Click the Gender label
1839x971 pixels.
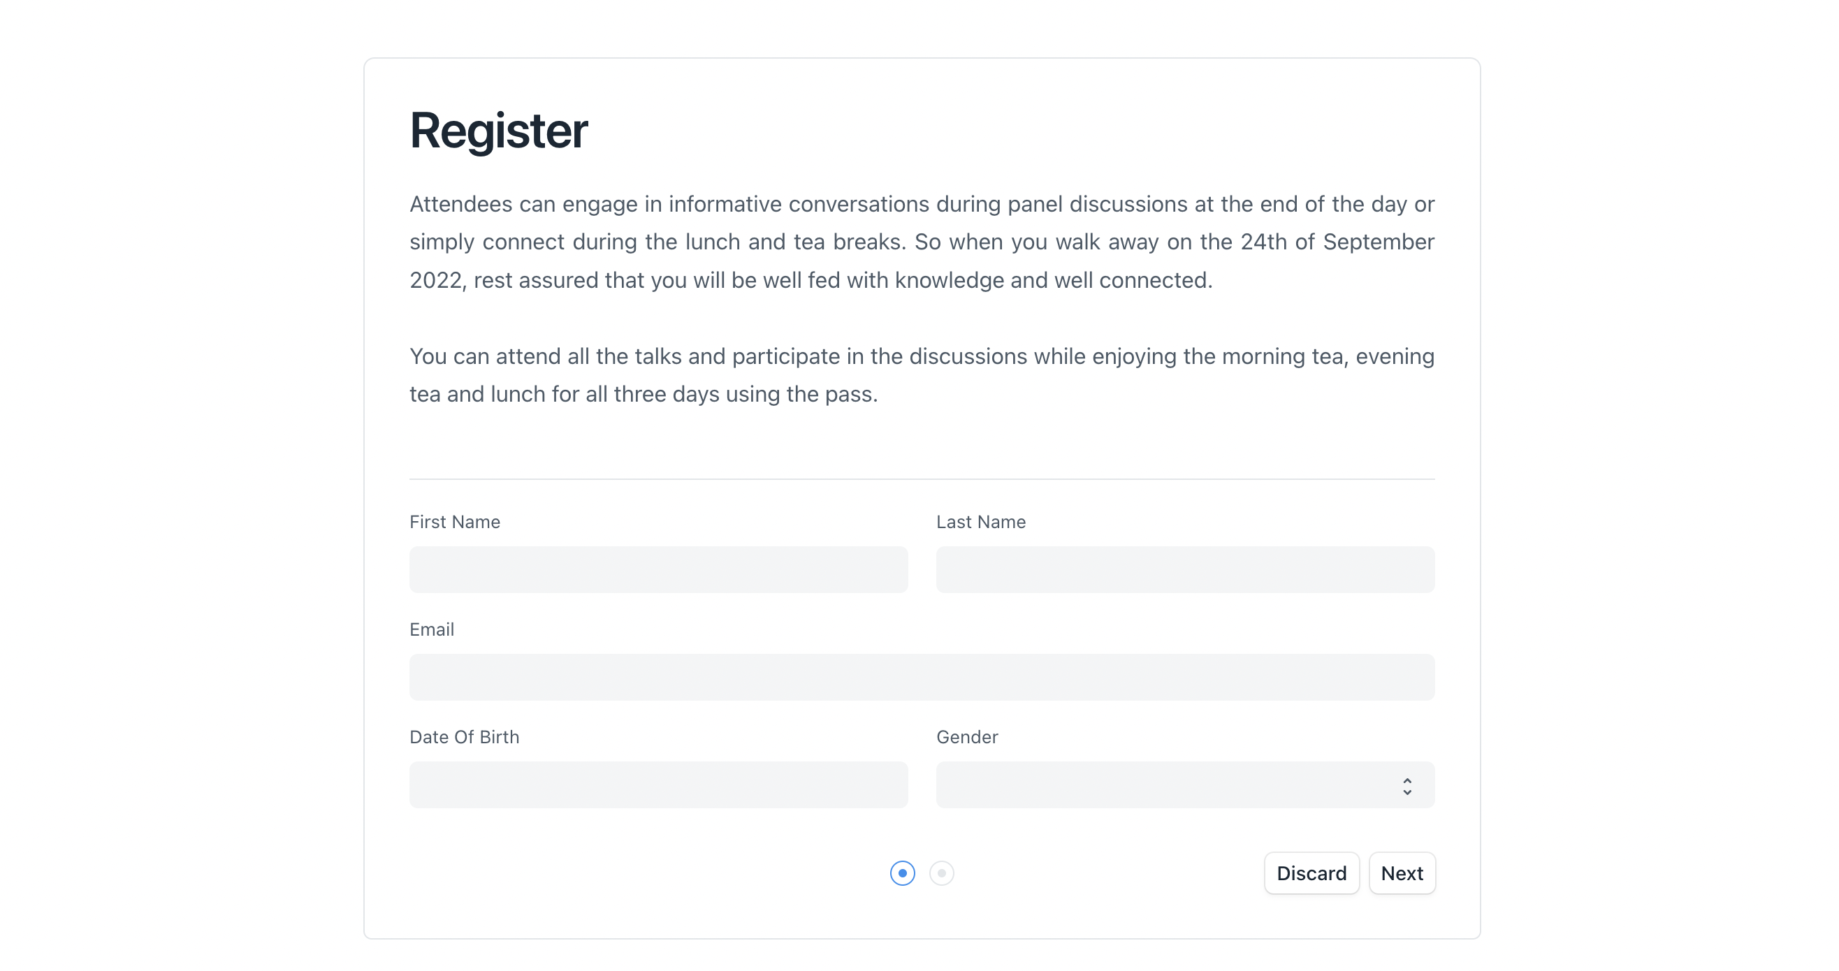click(x=966, y=737)
